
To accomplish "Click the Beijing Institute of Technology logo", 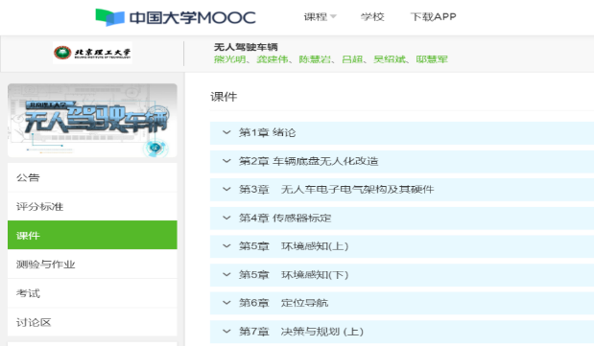I will [92, 53].
